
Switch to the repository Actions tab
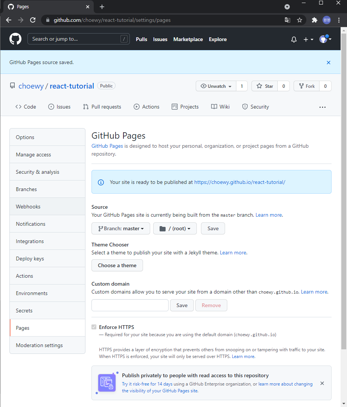(146, 107)
